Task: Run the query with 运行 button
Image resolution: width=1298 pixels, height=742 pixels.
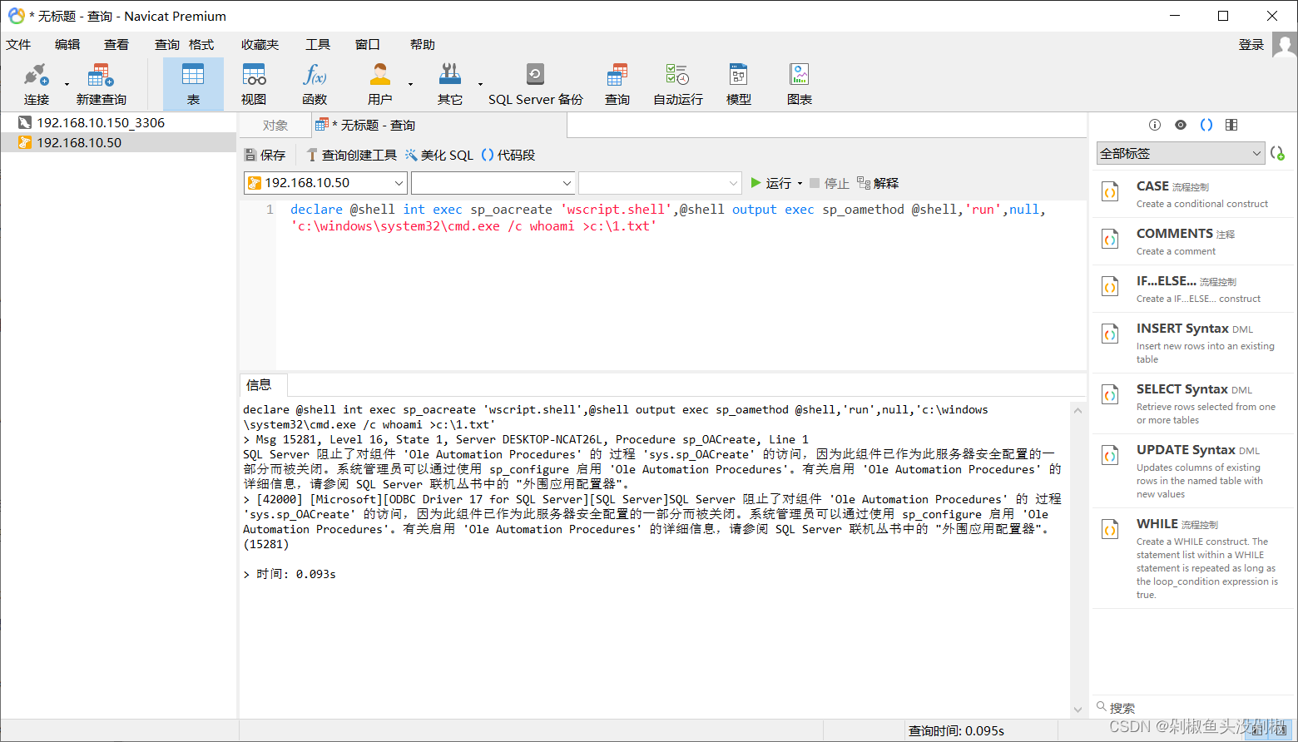Action: [770, 183]
